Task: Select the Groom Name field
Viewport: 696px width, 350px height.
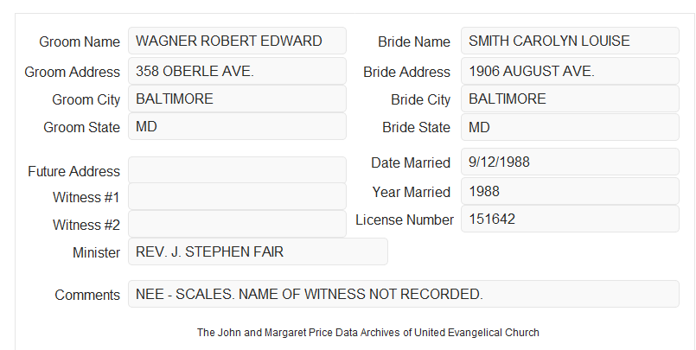Action: [x=237, y=41]
